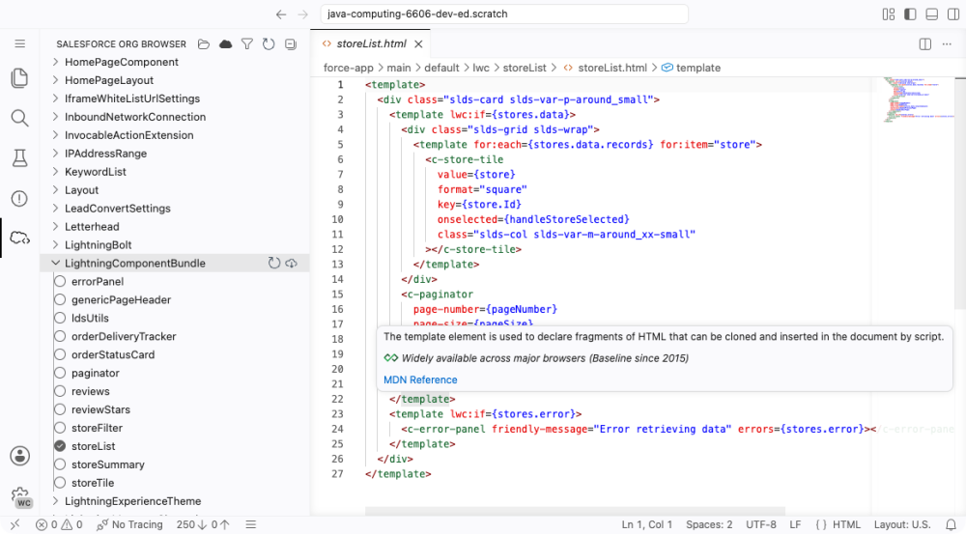Go forward using the navigation arrow

[302, 14]
